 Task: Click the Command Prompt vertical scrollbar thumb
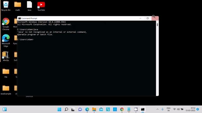click(x=157, y=24)
